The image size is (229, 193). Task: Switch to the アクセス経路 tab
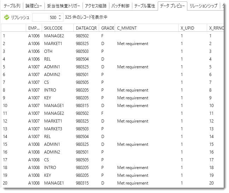(96, 6)
